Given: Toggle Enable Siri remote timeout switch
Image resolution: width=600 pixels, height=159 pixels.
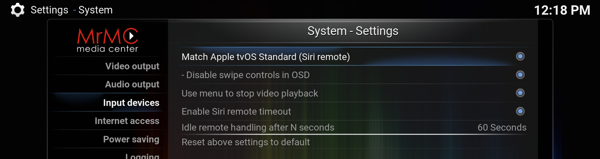Looking at the screenshot, I should coord(520,112).
